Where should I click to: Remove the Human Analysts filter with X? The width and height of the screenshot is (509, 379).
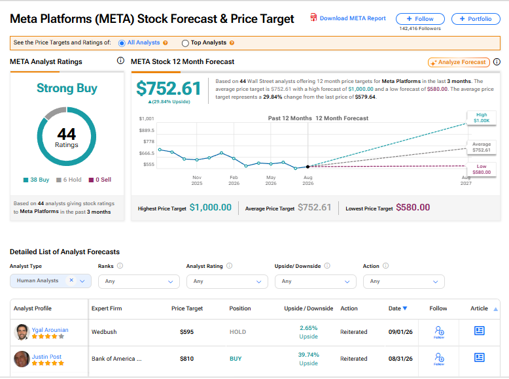71,280
